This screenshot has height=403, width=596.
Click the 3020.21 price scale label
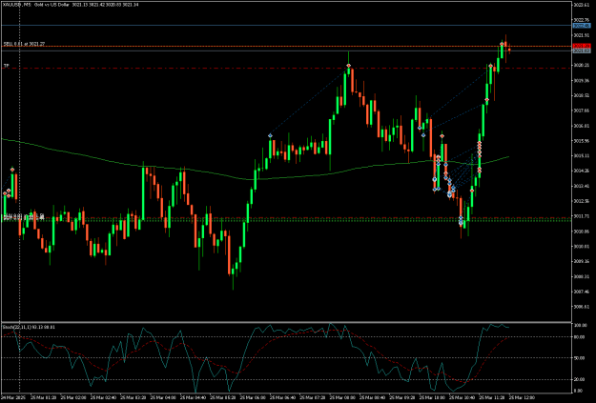pos(582,66)
